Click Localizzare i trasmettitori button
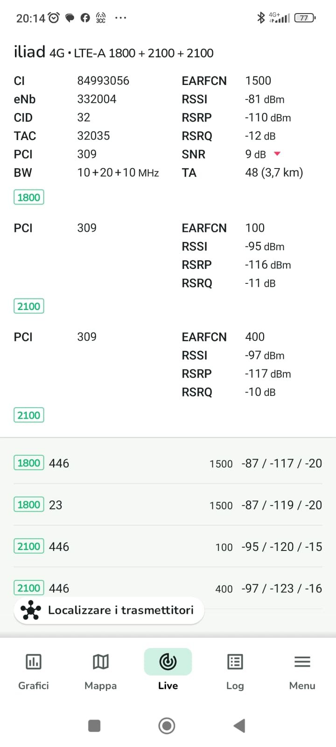 pos(120,610)
